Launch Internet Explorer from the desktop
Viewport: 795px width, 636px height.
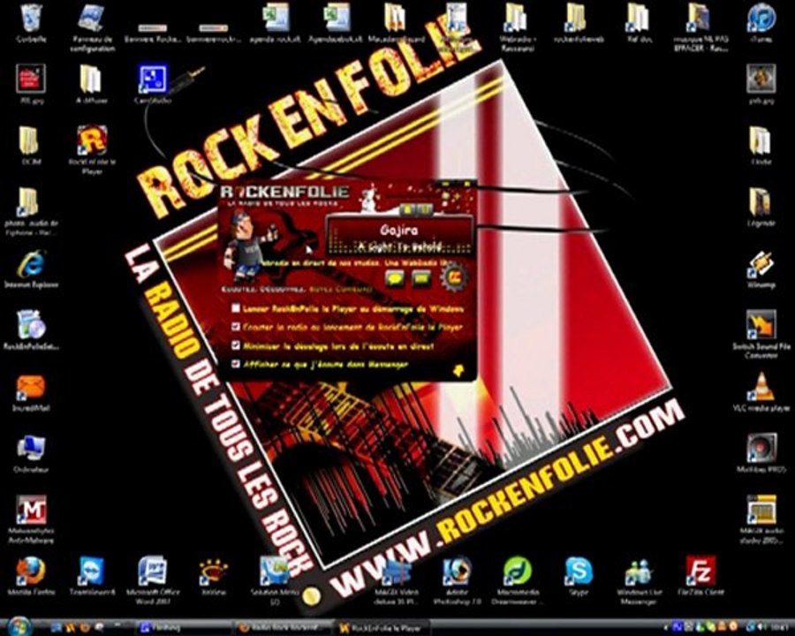(x=31, y=269)
